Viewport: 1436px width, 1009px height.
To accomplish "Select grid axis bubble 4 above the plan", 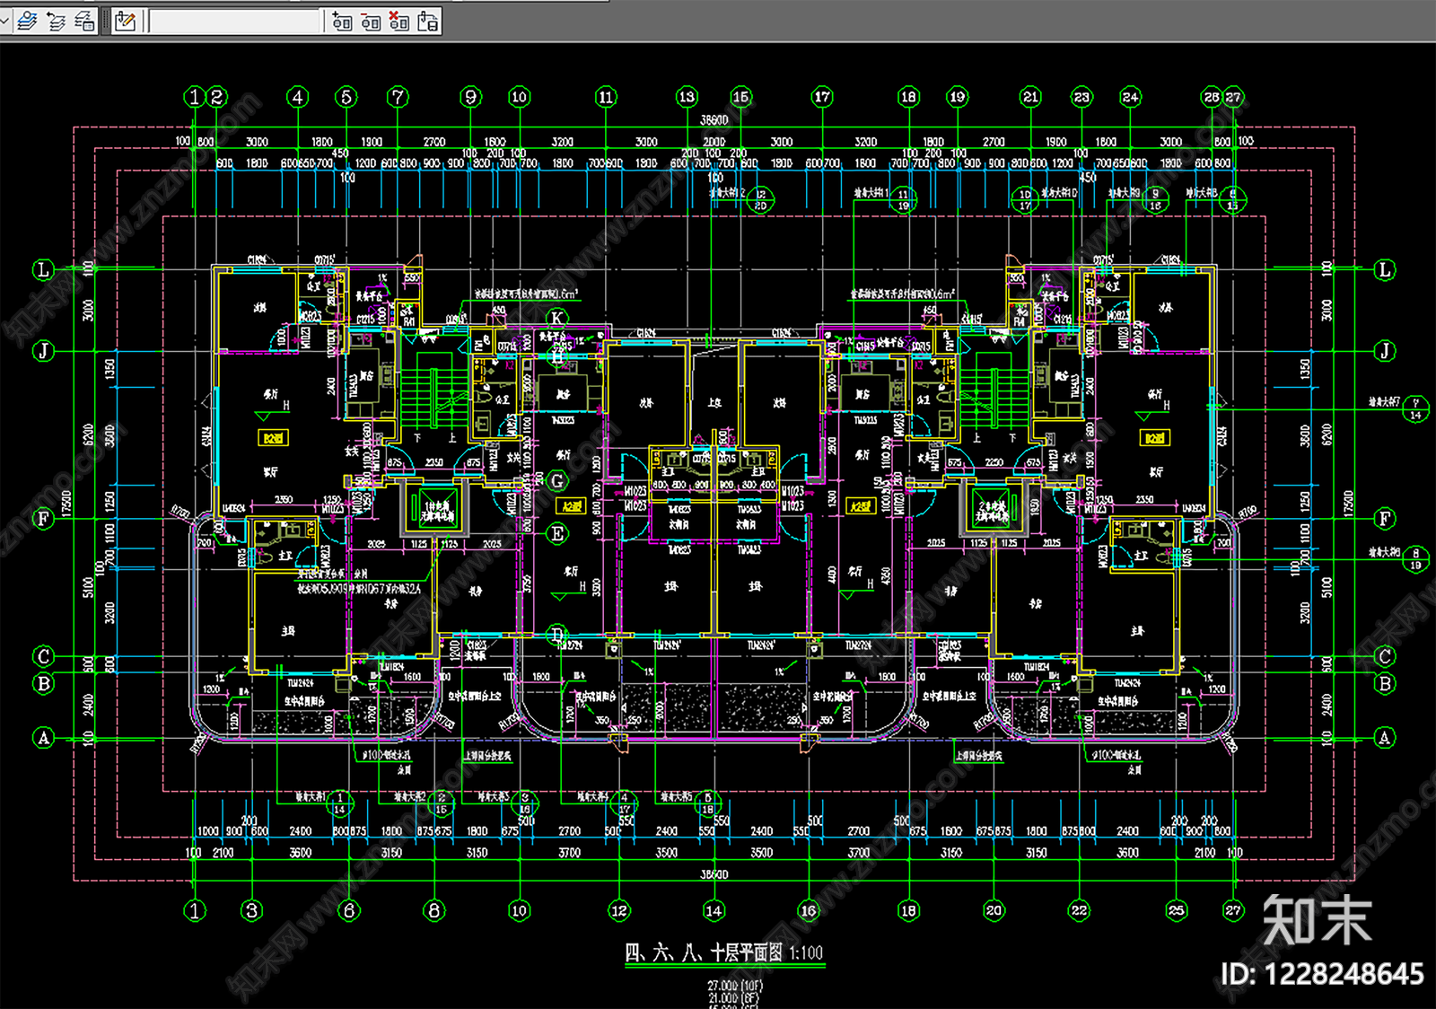I will coord(298,97).
